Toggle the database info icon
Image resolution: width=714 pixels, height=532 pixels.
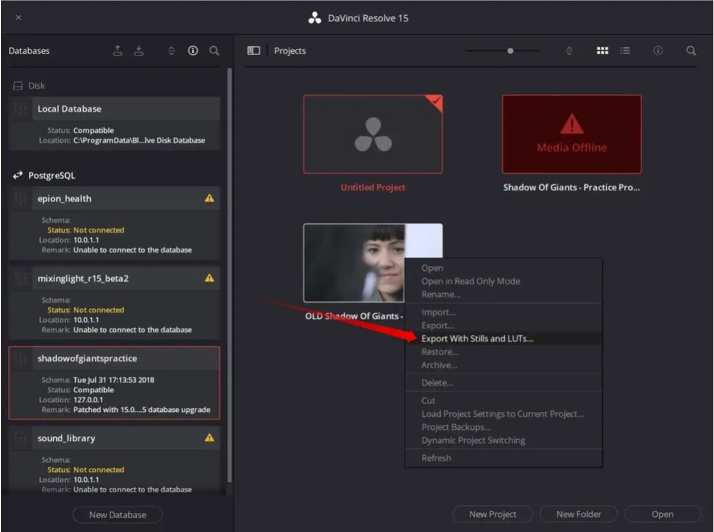click(193, 51)
